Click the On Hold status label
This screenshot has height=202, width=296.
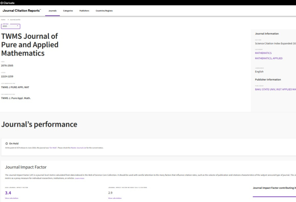(x=14, y=144)
